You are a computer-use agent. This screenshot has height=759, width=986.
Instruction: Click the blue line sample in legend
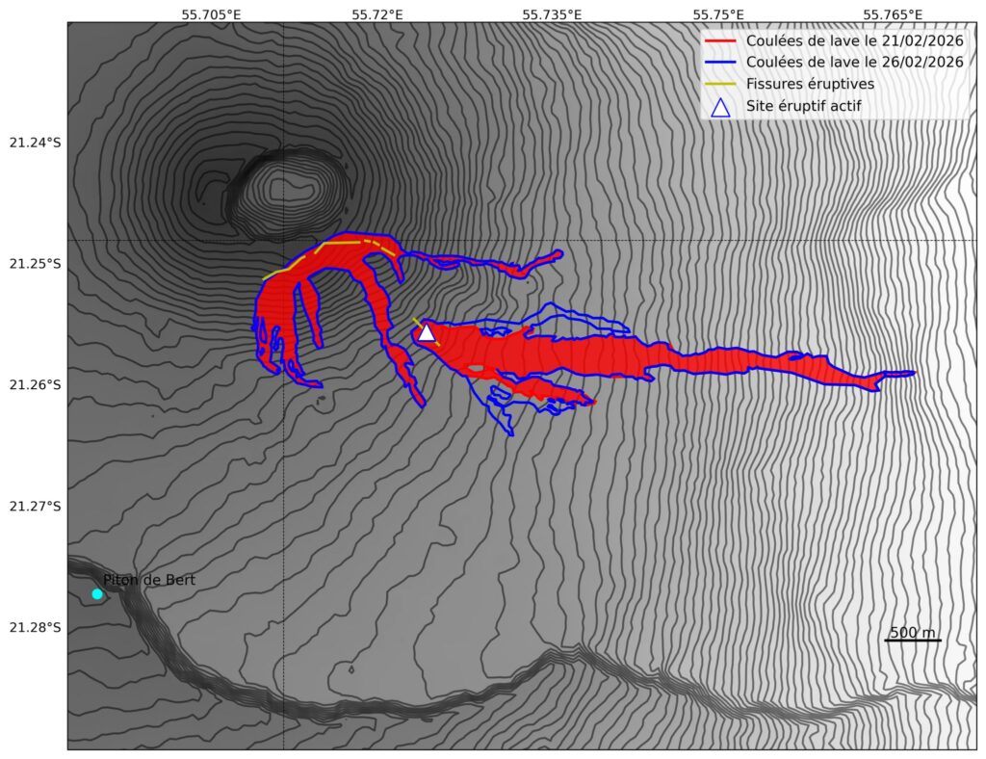719,62
